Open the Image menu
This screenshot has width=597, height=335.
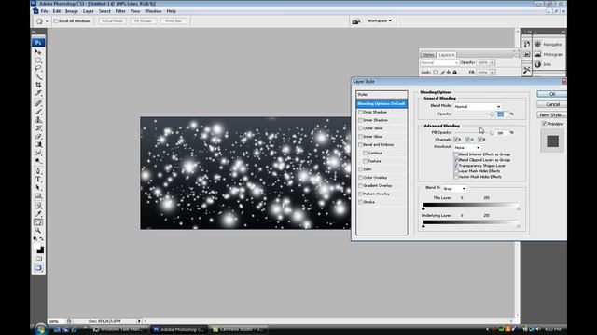[72, 11]
